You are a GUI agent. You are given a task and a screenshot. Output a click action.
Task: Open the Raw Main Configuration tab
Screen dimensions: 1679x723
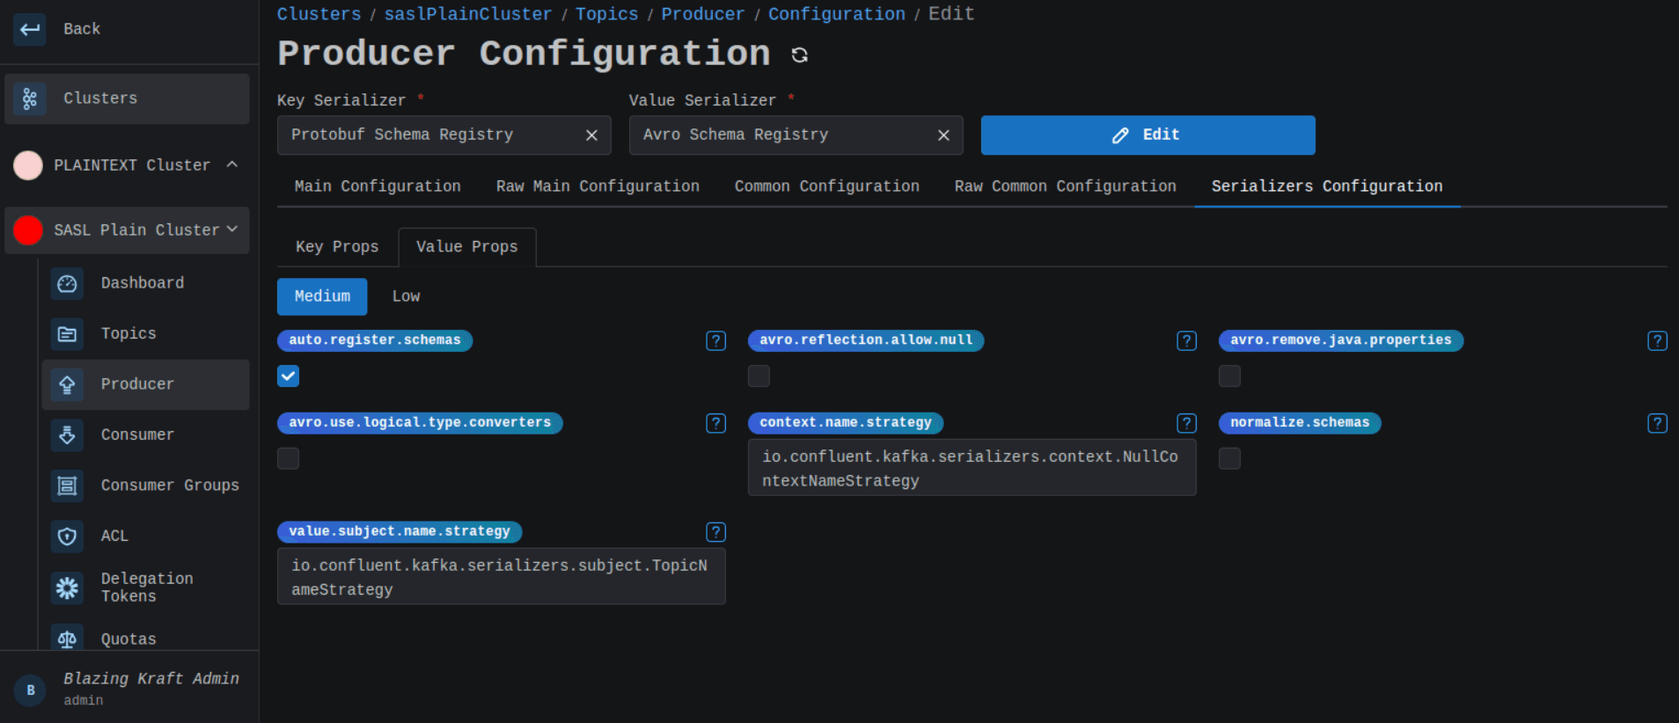tap(598, 186)
